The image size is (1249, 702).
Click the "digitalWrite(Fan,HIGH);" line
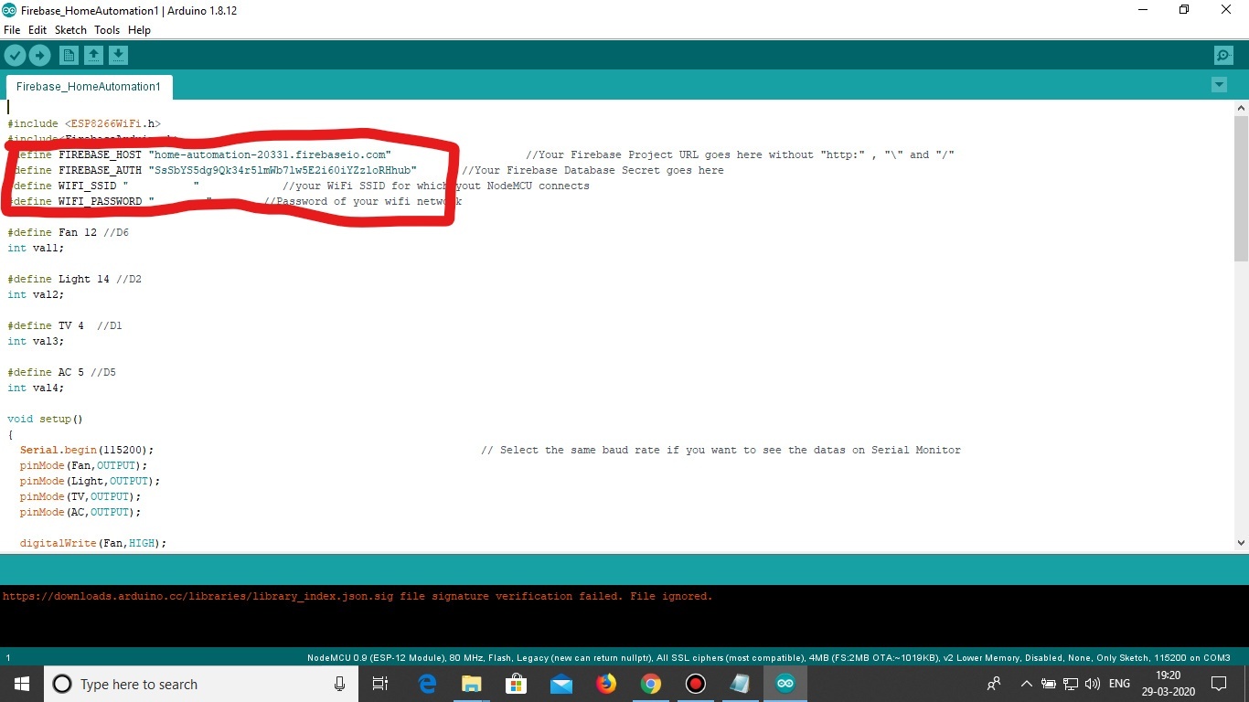93,543
